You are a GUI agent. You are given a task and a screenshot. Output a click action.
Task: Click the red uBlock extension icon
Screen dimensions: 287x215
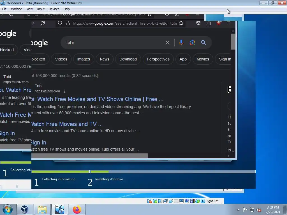219,23
